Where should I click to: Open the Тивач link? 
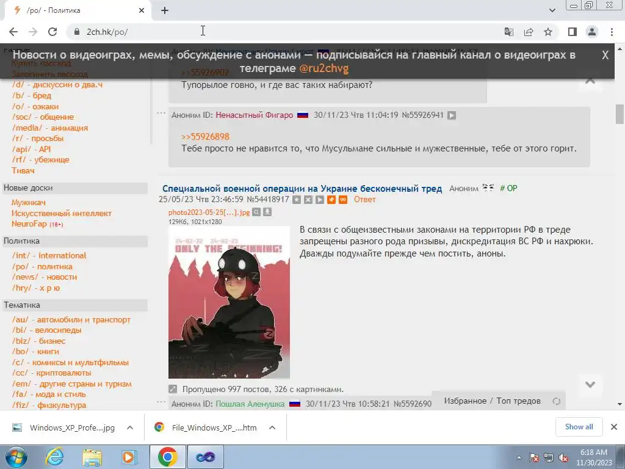pos(23,171)
